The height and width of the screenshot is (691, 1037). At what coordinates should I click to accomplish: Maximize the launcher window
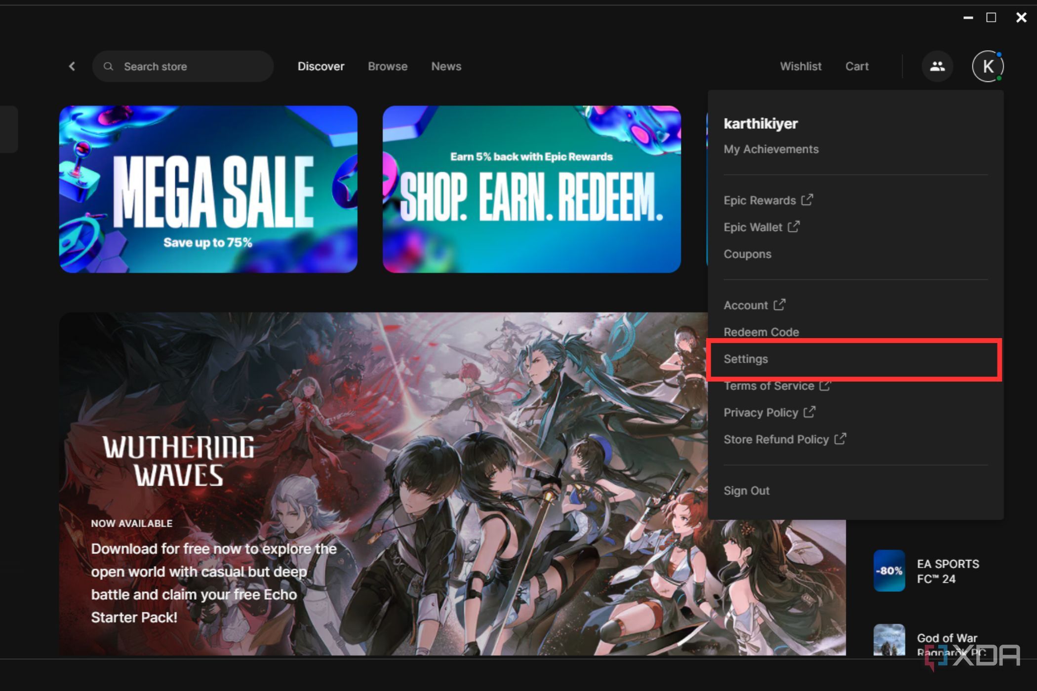coord(991,18)
